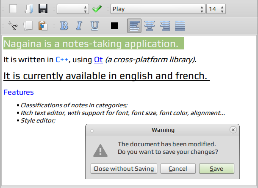Align text to the left
The image size is (258, 188).
pyautogui.click(x=134, y=26)
